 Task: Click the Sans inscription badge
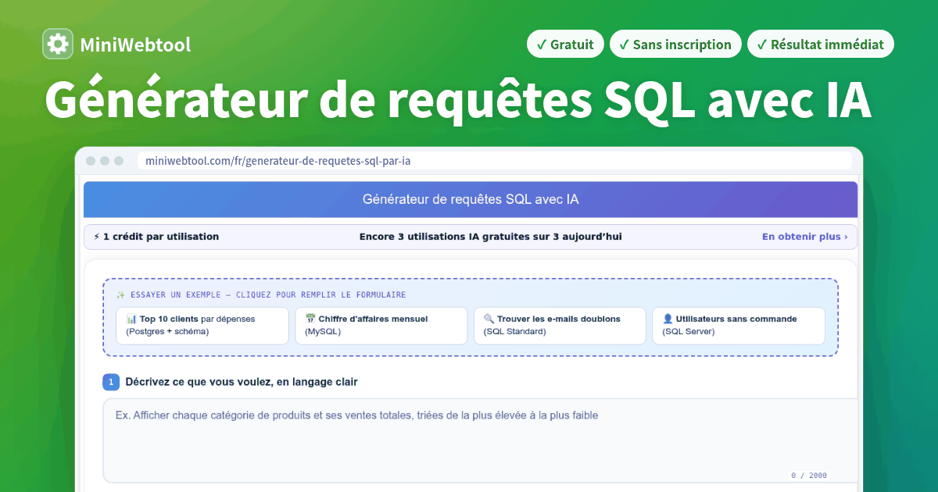coord(675,45)
